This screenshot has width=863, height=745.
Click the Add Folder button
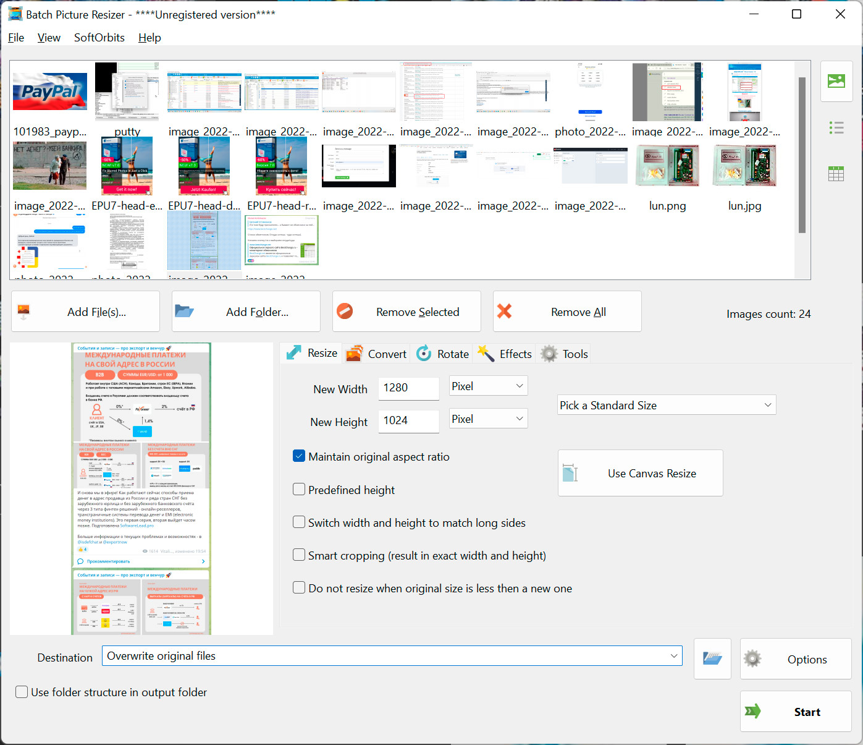pos(246,312)
